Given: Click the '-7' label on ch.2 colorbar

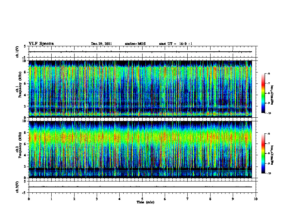Looking at the screenshot, I should click(x=268, y=144).
